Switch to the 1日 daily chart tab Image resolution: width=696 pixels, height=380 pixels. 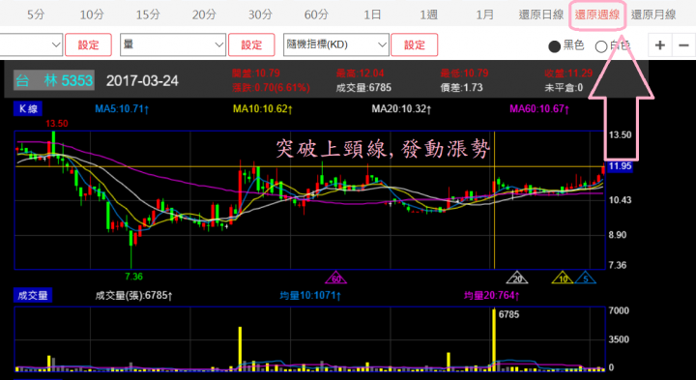372,15
